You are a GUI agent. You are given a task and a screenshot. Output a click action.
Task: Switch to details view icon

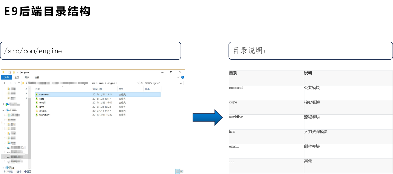177,171
